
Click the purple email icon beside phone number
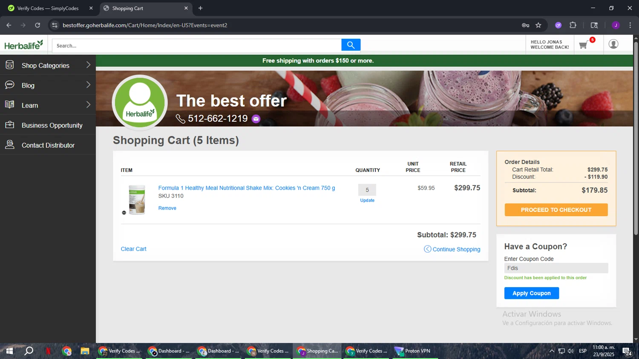tap(256, 119)
